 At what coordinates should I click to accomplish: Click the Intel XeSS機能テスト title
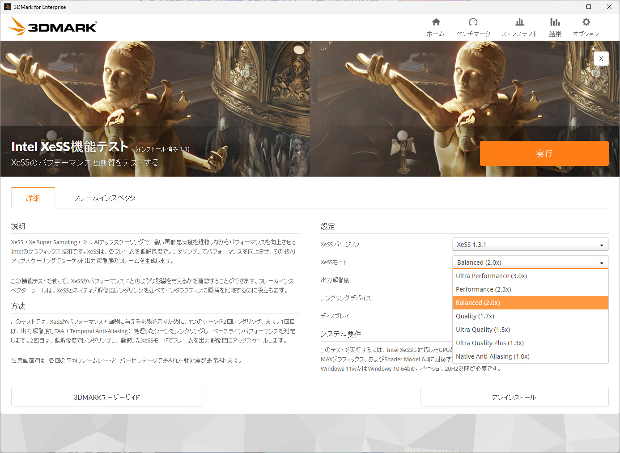tap(70, 147)
